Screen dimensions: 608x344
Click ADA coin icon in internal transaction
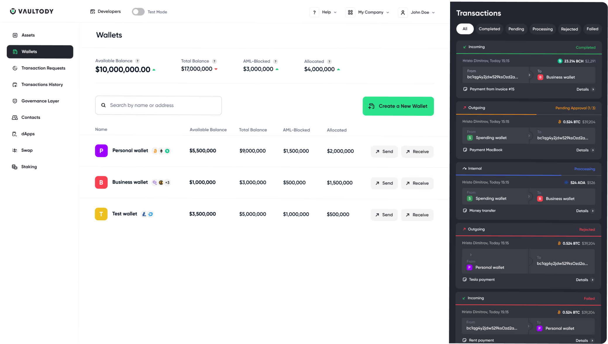click(566, 183)
